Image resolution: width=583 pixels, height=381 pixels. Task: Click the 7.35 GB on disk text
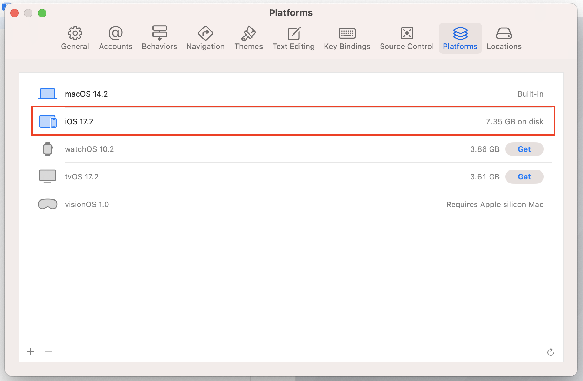pyautogui.click(x=514, y=121)
